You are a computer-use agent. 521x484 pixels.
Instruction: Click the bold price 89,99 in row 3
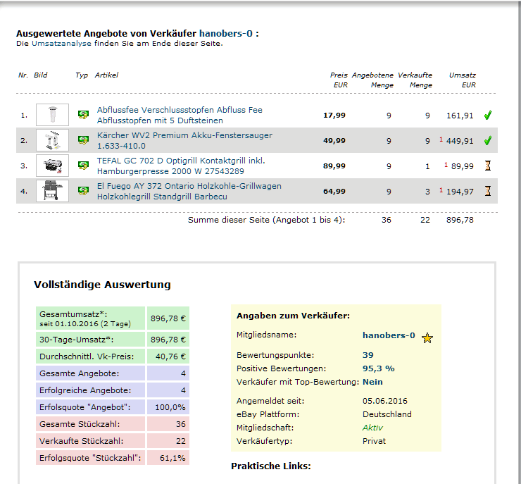click(334, 166)
